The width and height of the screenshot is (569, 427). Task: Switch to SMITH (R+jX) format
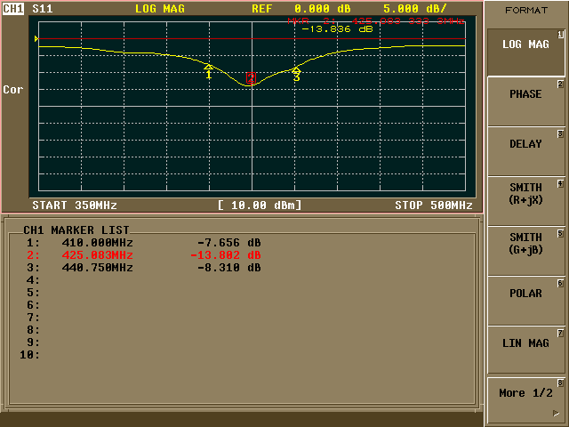(x=525, y=202)
